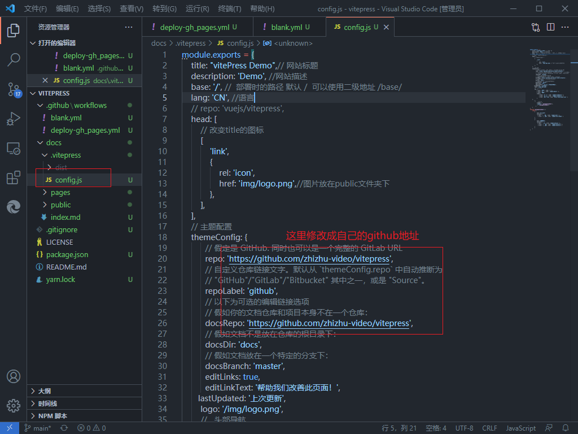This screenshot has width=578, height=434.
Task: Click the 行 5, 列 21 cursor position
Action: (x=399, y=428)
